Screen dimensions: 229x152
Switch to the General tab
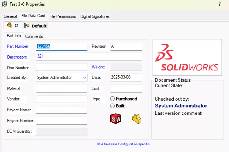coord(10,16)
